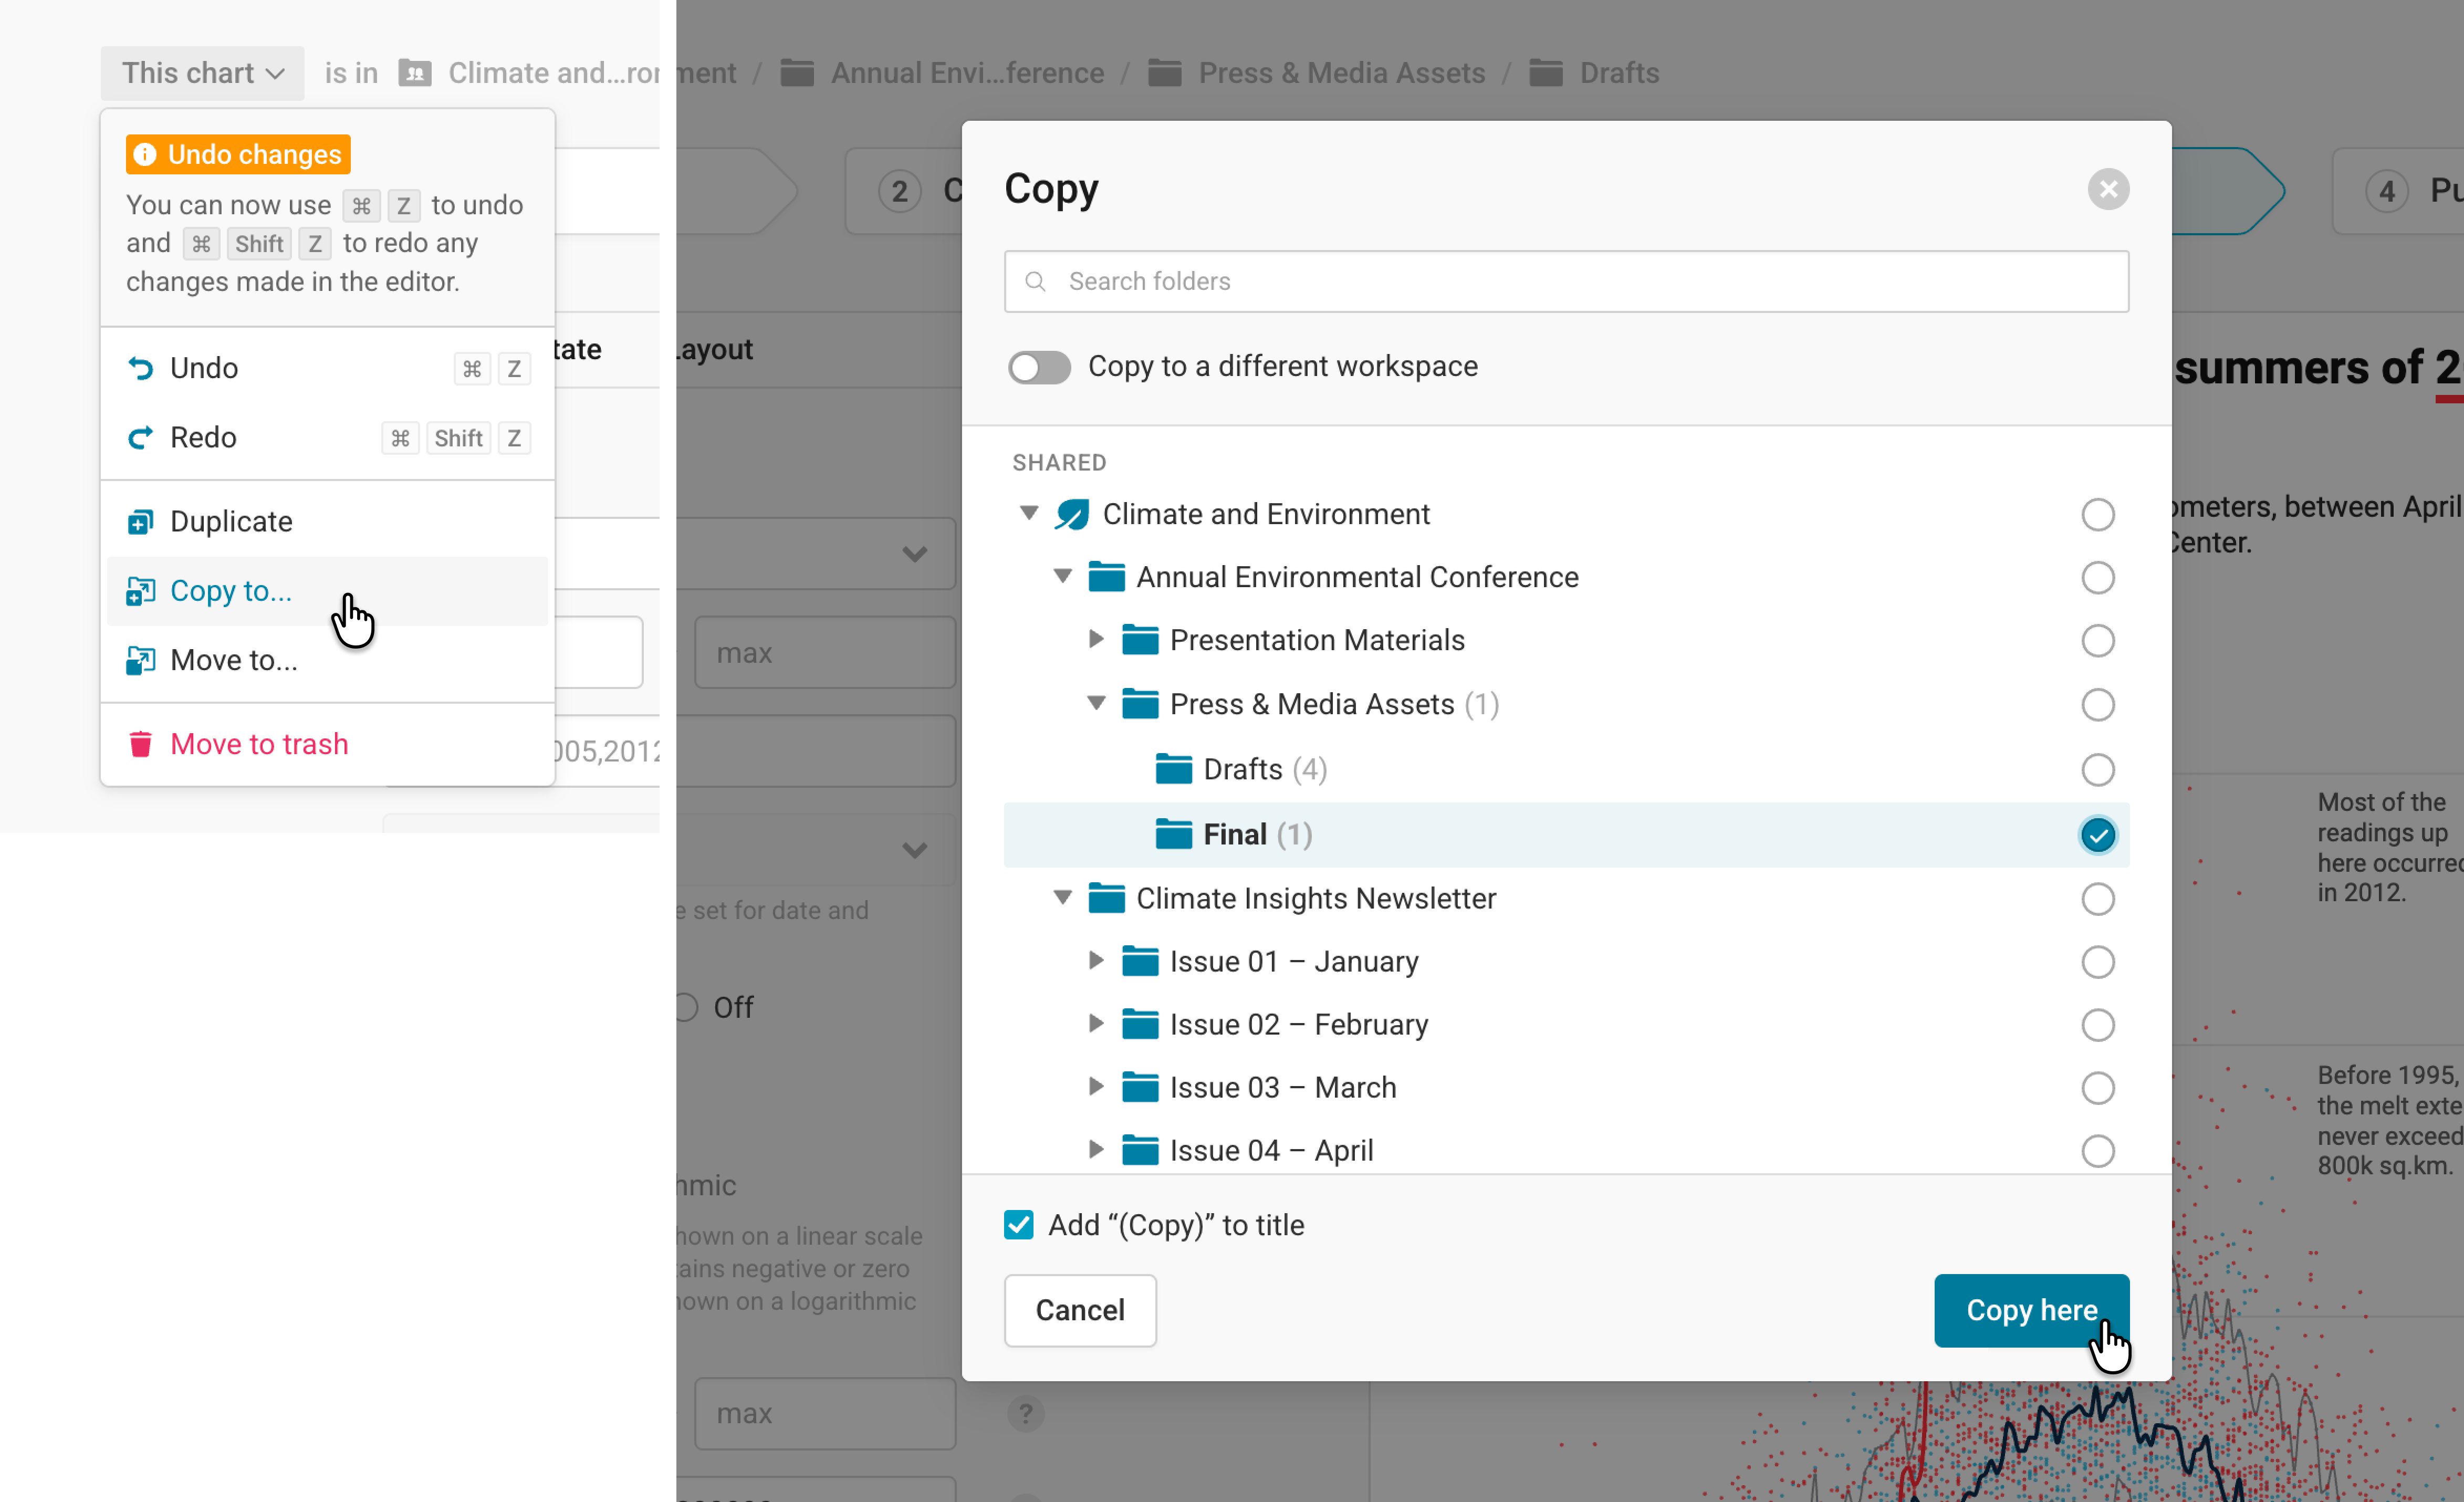
Task: Click the Climate and Environment leaf icon
Action: tap(1072, 514)
